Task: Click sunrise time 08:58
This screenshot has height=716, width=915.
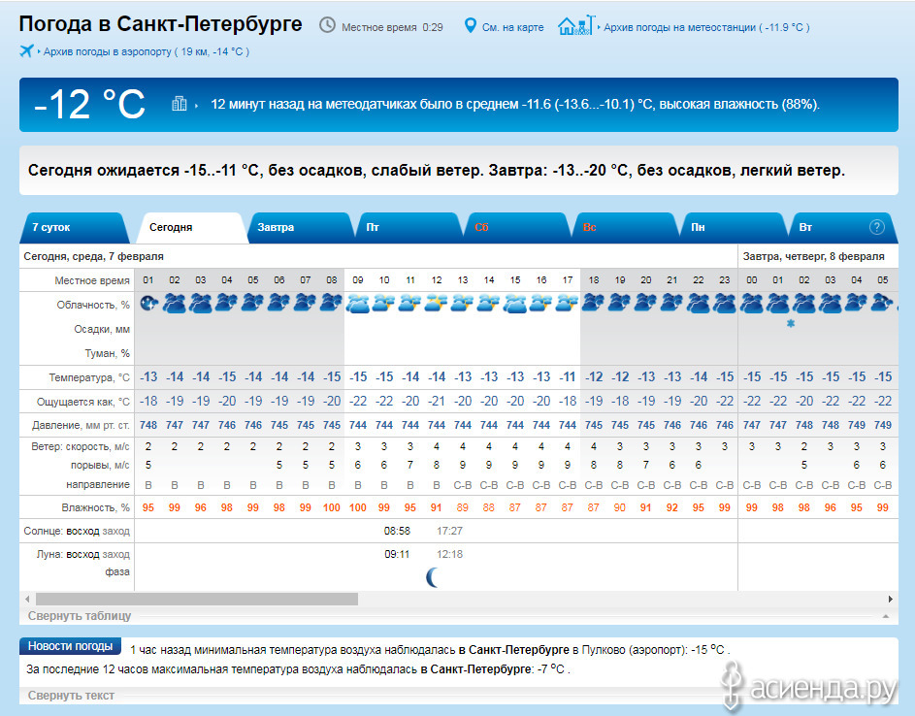Action: click(397, 531)
